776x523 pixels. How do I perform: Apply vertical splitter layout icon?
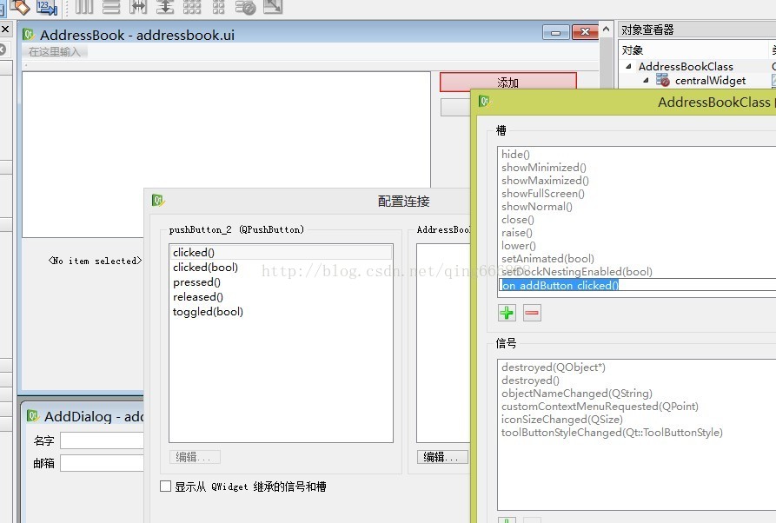tap(165, 6)
